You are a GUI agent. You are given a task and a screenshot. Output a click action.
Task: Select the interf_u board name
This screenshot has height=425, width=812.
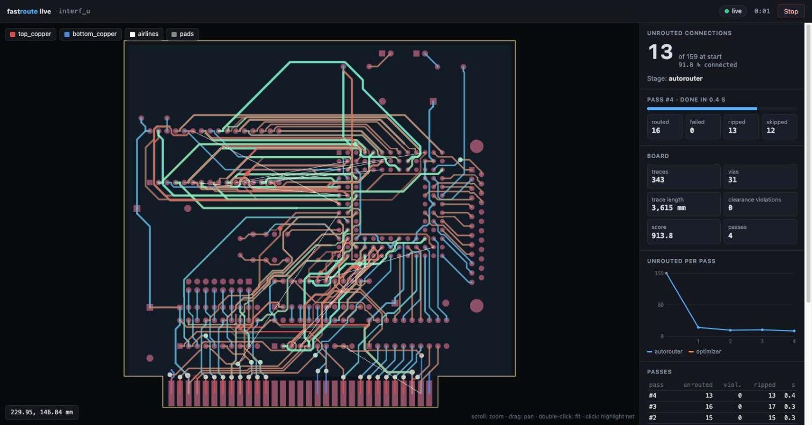click(74, 11)
